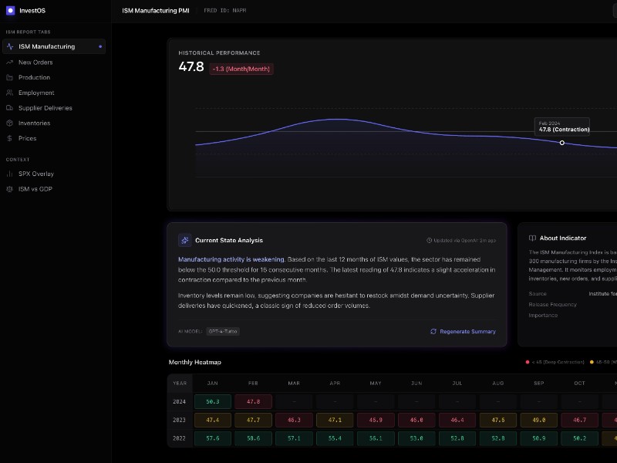The image size is (617, 463).
Task: Open the ISM vs GDP view
Action: (35, 189)
